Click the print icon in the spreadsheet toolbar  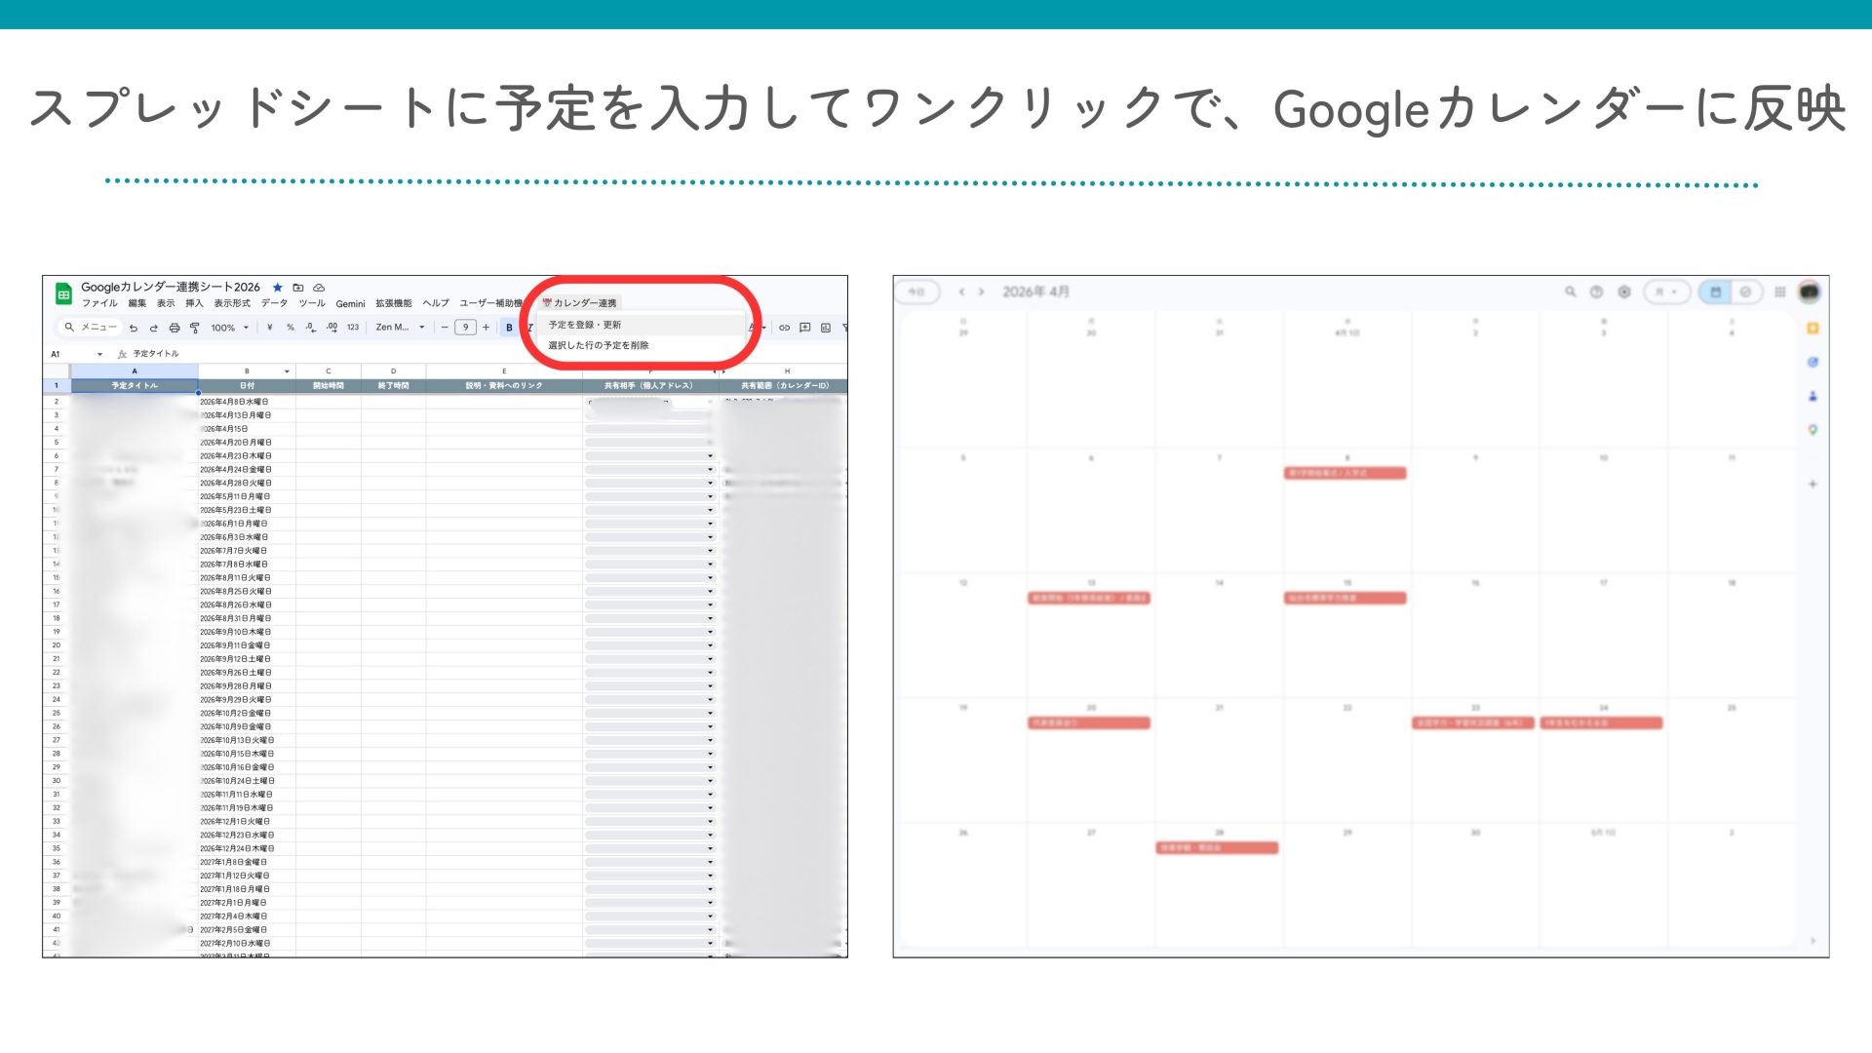(175, 329)
